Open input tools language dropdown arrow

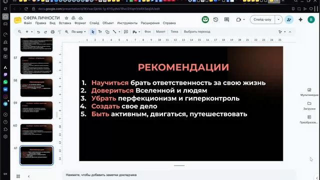click(x=139, y=32)
